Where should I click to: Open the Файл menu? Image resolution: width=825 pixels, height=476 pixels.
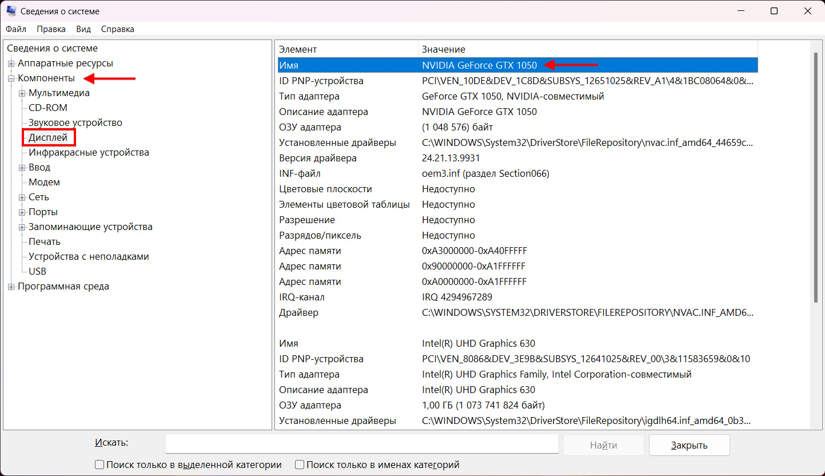16,29
